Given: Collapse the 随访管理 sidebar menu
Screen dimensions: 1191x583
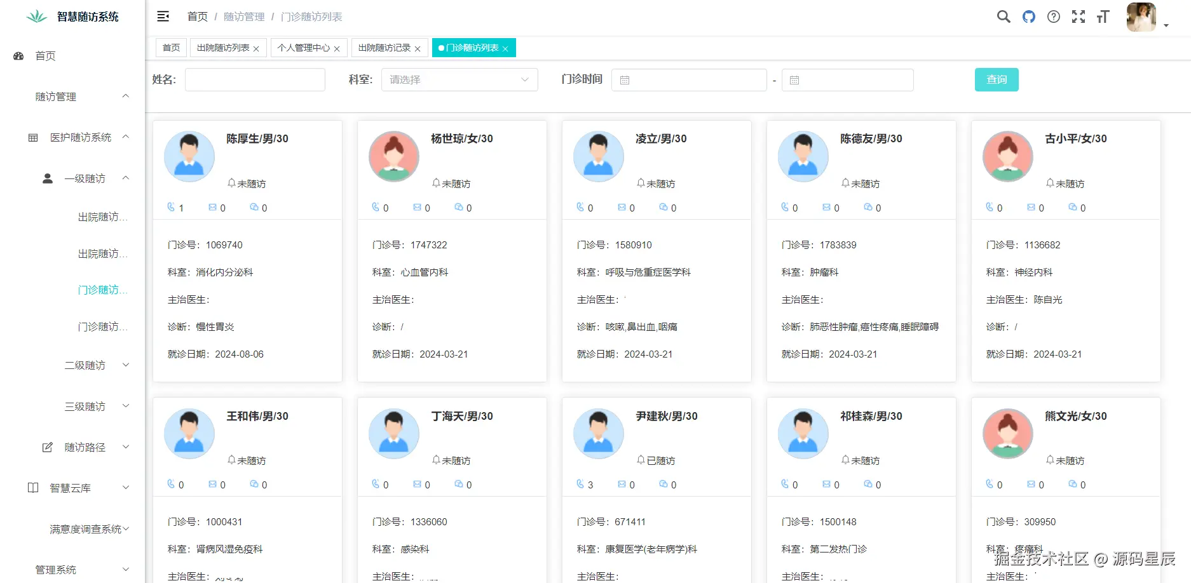Looking at the screenshot, I should pos(72,97).
